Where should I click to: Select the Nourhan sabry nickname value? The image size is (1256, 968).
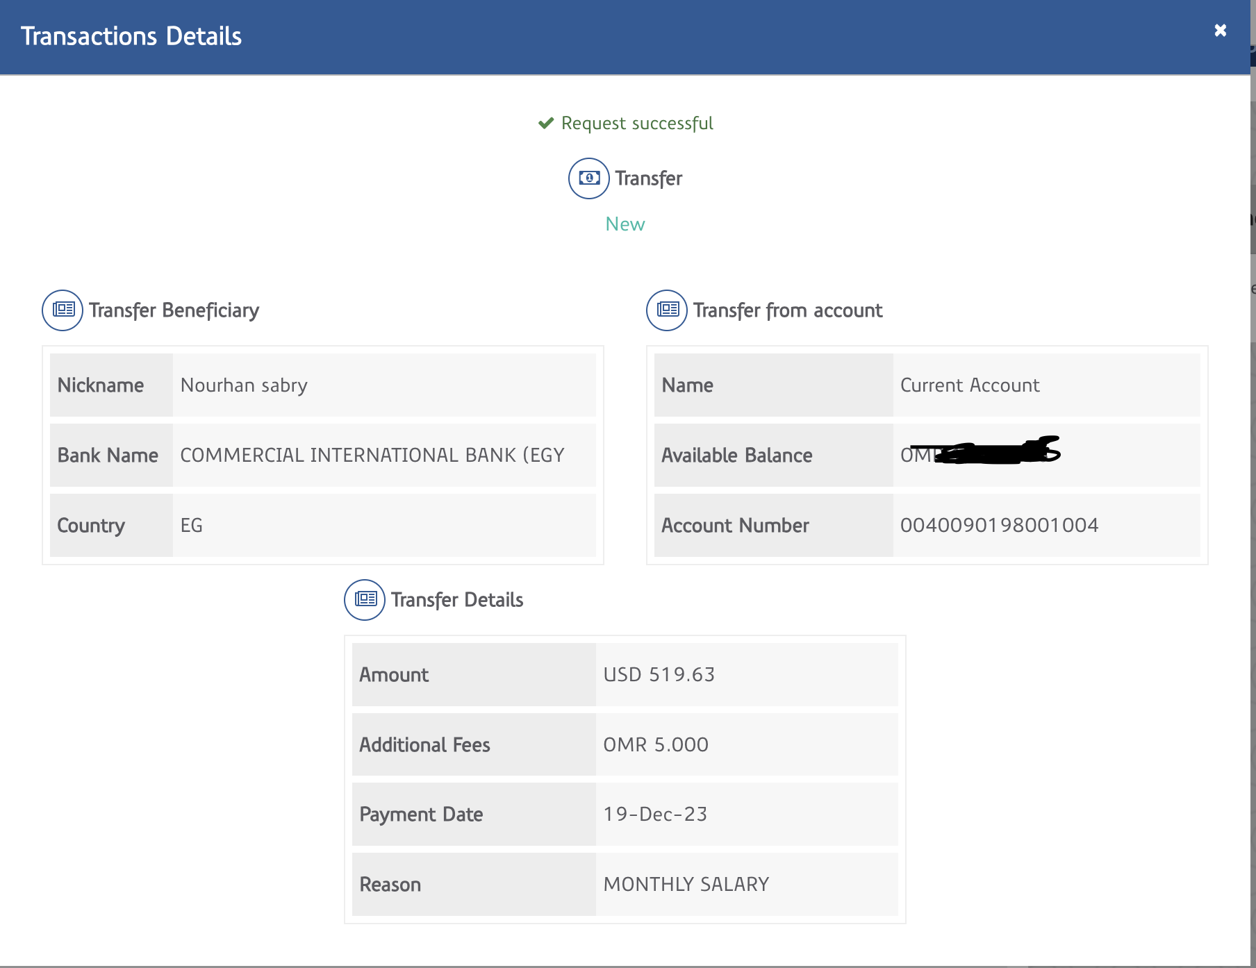244,385
